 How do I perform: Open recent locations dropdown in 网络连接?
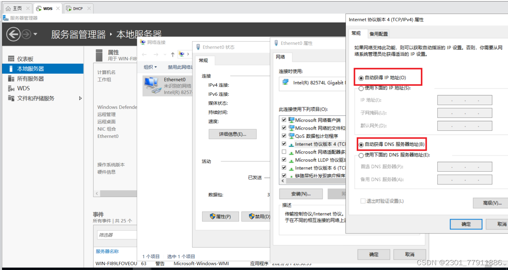tap(165, 54)
